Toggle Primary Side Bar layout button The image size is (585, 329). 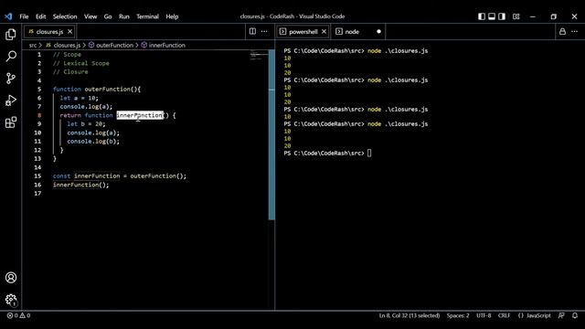pos(482,16)
